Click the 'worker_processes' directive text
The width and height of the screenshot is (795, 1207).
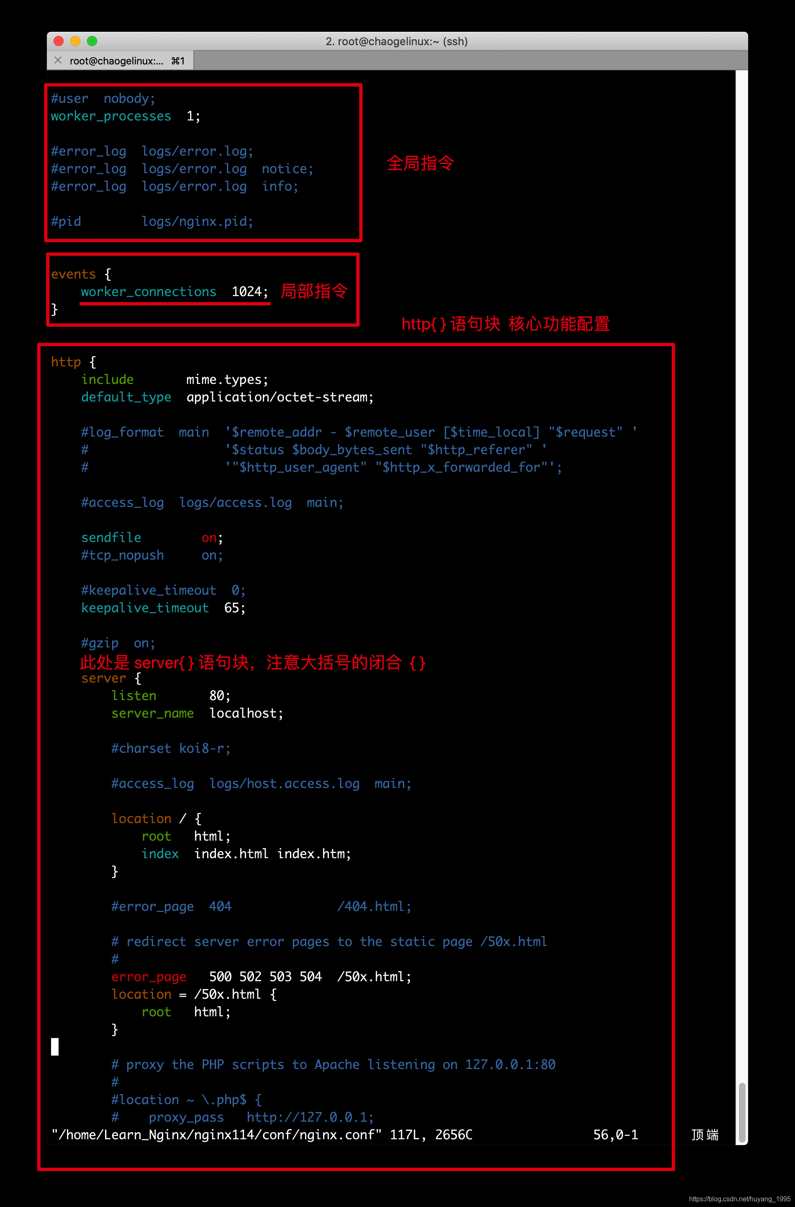click(111, 116)
